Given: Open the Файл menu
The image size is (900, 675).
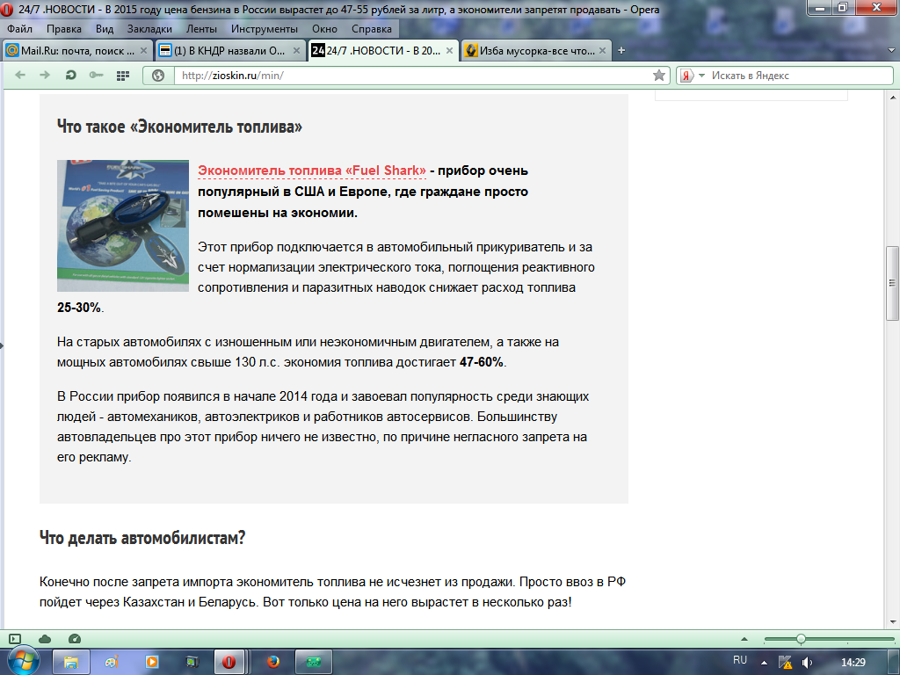Looking at the screenshot, I should [19, 29].
